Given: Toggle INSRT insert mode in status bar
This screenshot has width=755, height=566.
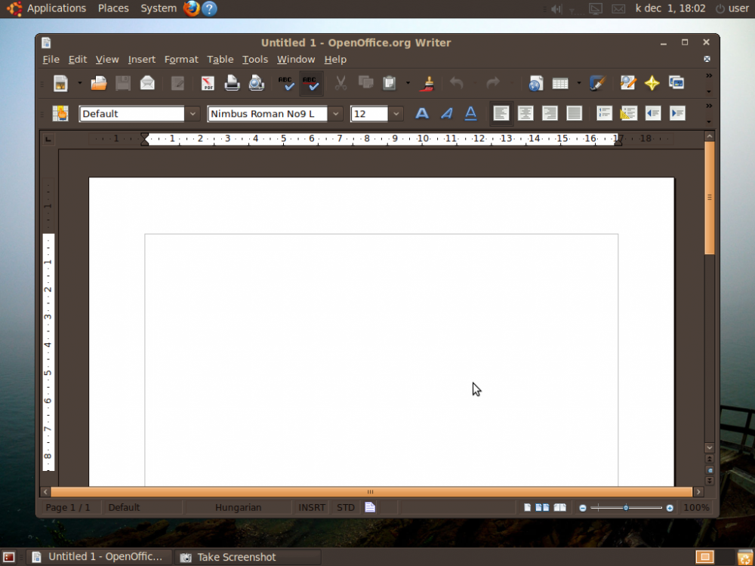Looking at the screenshot, I should tap(312, 508).
